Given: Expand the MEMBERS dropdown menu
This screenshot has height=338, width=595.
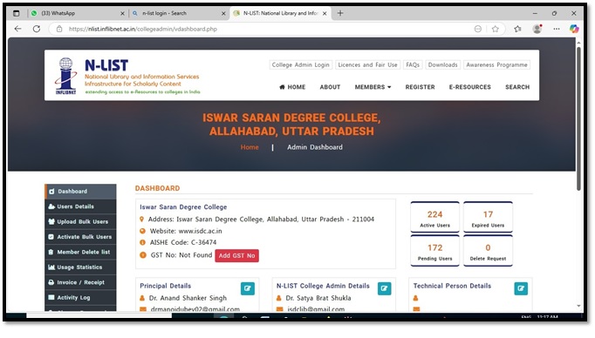Looking at the screenshot, I should (373, 87).
